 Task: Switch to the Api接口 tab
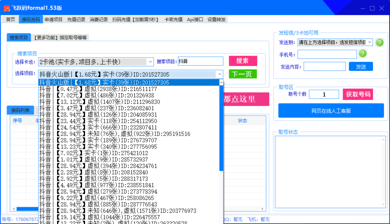[195, 19]
